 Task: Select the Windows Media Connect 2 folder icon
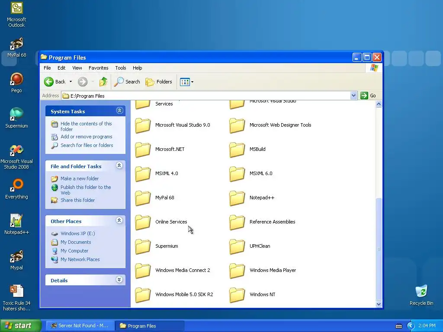point(143,271)
